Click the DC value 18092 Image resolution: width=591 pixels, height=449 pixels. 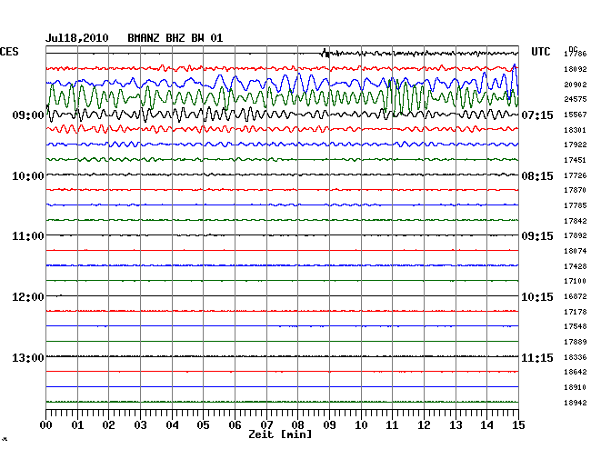[576, 69]
